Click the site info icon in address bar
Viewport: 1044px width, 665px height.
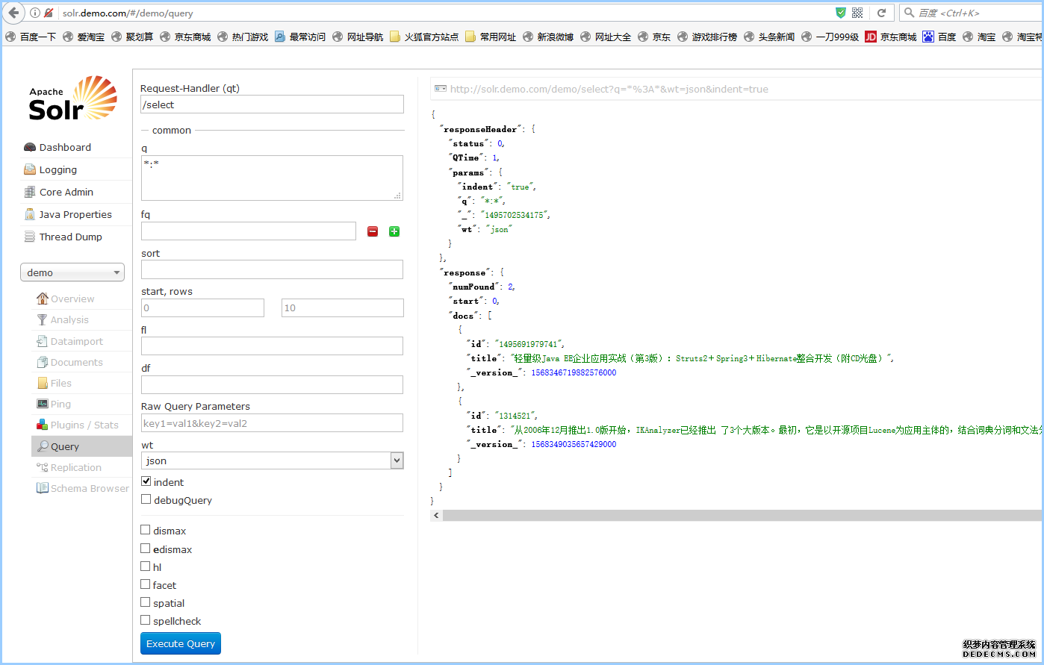pos(35,13)
